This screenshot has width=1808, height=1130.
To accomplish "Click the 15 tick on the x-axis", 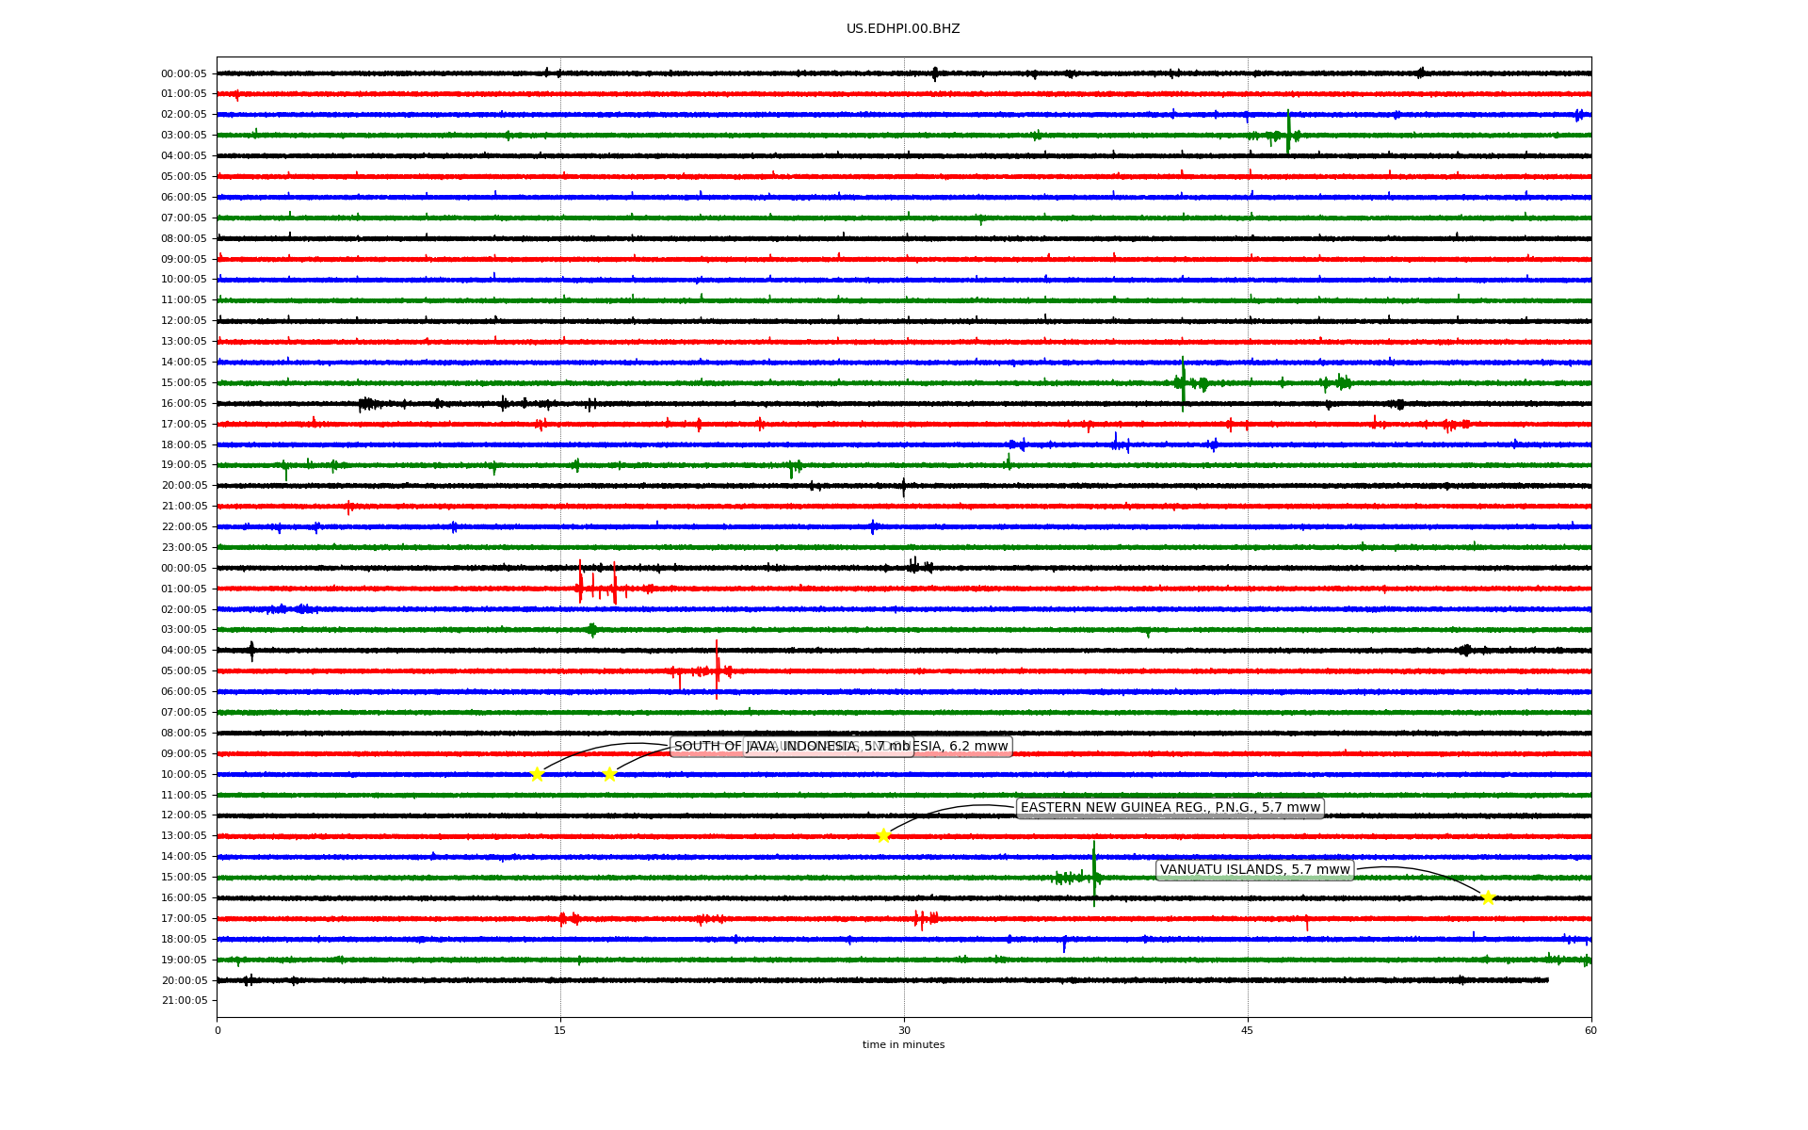I will [560, 1030].
